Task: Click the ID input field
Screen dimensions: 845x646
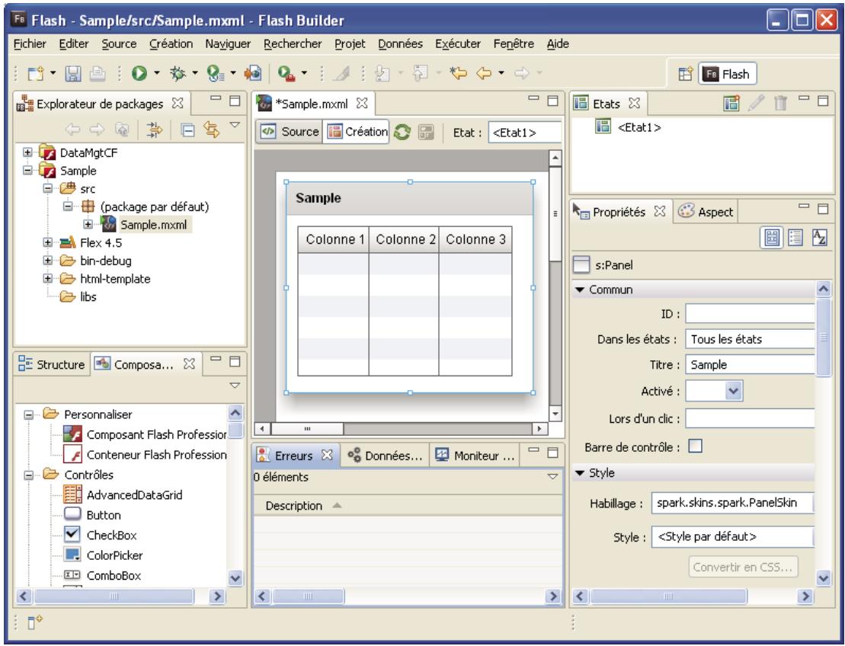Action: point(750,314)
